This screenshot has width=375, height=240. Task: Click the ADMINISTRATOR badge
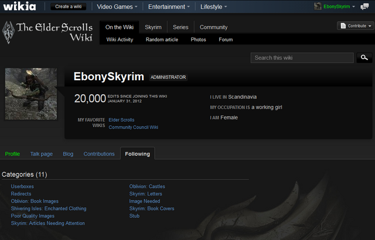(x=168, y=77)
